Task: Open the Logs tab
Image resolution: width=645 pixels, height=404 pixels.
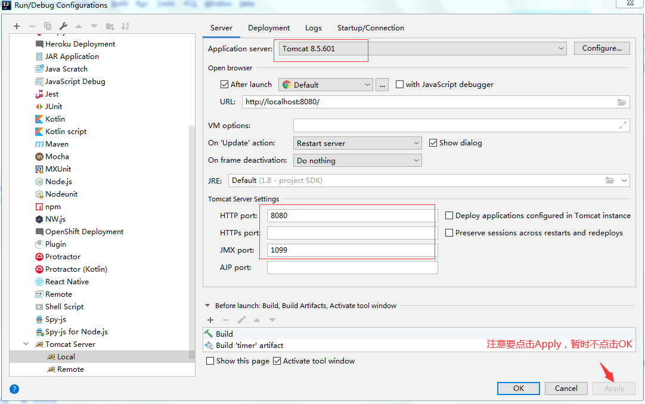Action: tap(314, 28)
